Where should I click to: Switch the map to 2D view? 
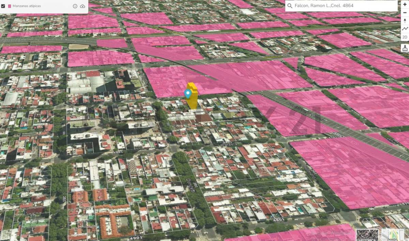(405, 37)
